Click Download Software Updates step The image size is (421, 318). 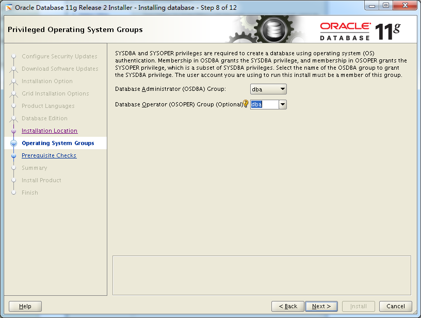point(60,69)
